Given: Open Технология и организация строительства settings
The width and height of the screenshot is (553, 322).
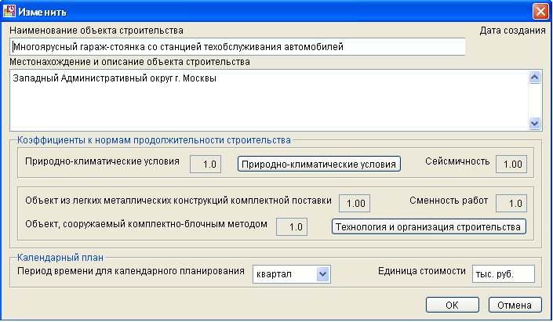Looking at the screenshot, I should pyautogui.click(x=428, y=226).
